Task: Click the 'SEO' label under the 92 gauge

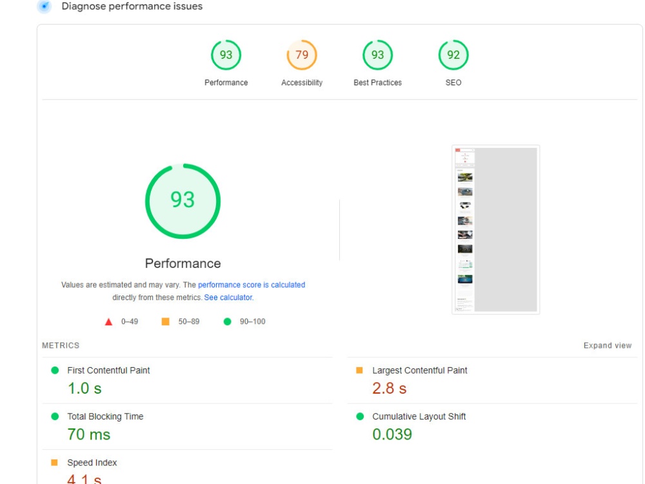Action: [x=453, y=83]
